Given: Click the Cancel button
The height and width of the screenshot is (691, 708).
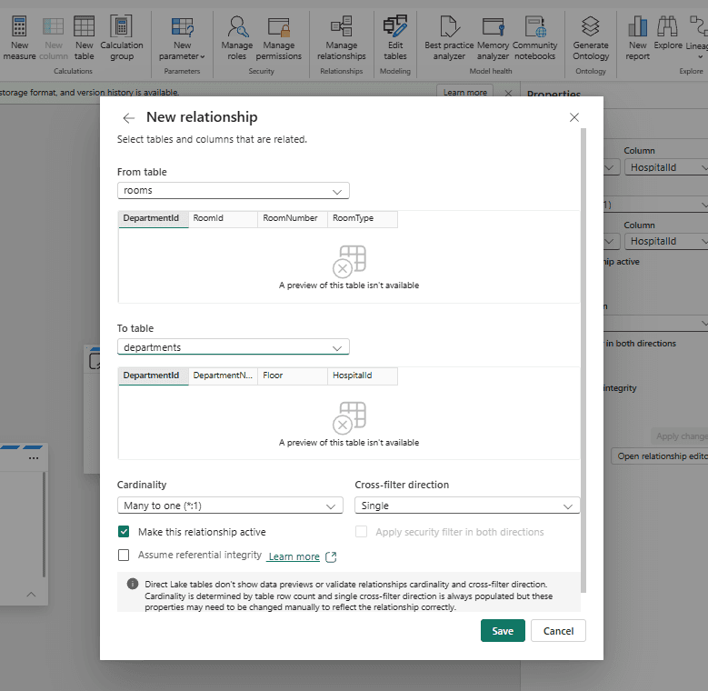Looking at the screenshot, I should [558, 630].
